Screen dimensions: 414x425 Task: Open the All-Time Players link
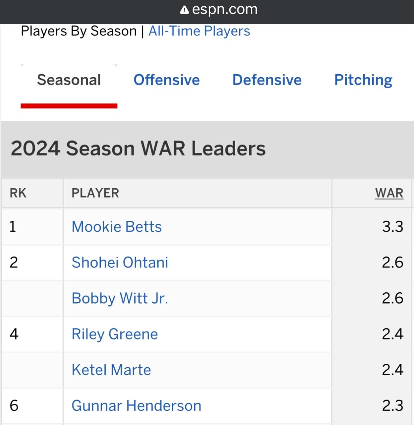click(x=199, y=31)
